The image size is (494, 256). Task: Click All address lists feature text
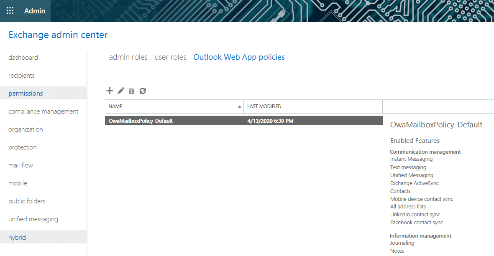(x=408, y=207)
